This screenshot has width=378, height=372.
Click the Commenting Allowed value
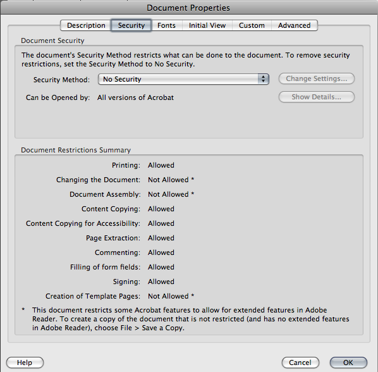[161, 252]
